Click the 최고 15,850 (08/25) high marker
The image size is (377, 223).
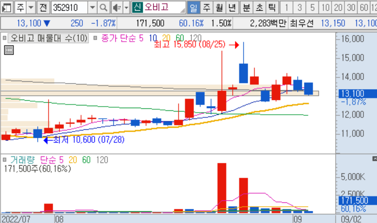point(190,44)
